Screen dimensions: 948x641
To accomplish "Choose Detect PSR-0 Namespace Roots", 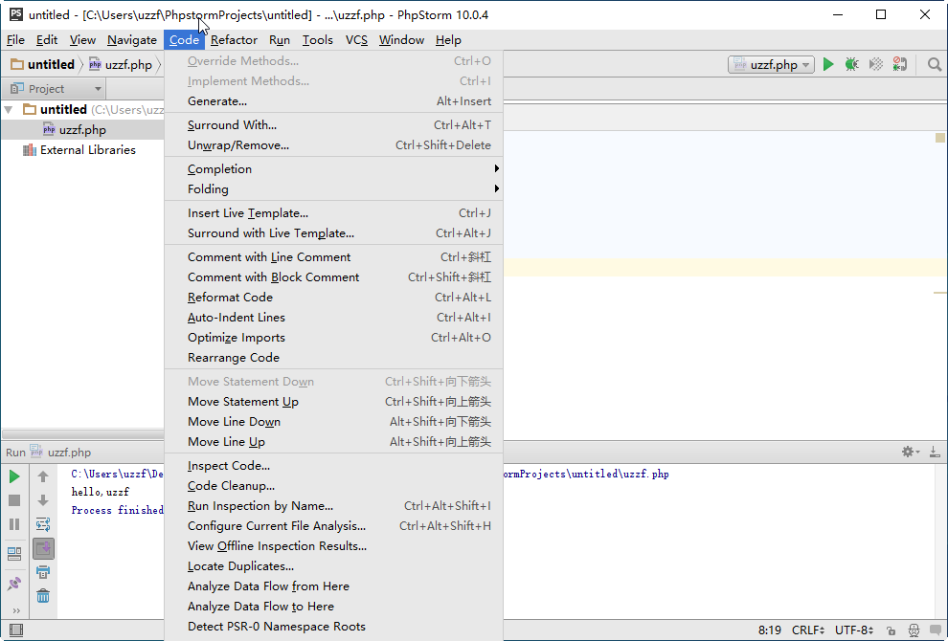I will click(334, 627).
